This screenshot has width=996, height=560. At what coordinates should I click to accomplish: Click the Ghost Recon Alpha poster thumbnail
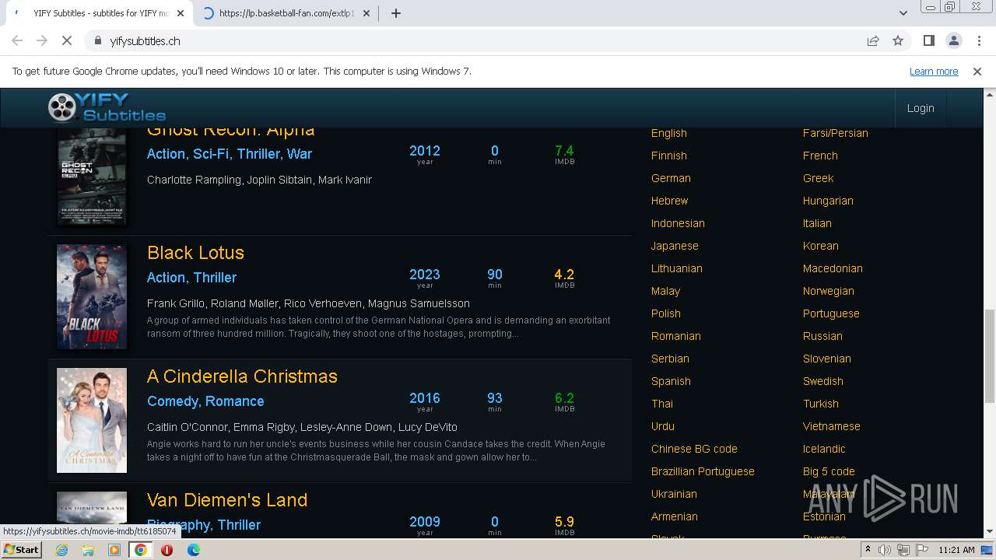click(x=92, y=177)
